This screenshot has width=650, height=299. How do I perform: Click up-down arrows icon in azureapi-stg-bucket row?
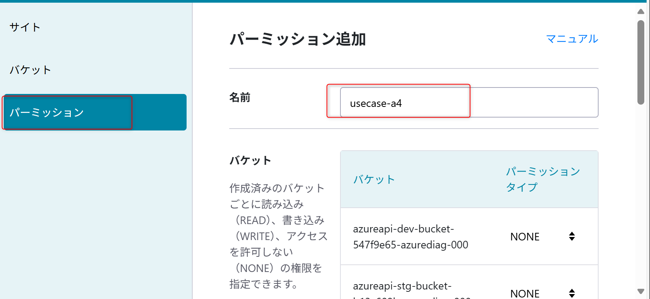(x=572, y=293)
